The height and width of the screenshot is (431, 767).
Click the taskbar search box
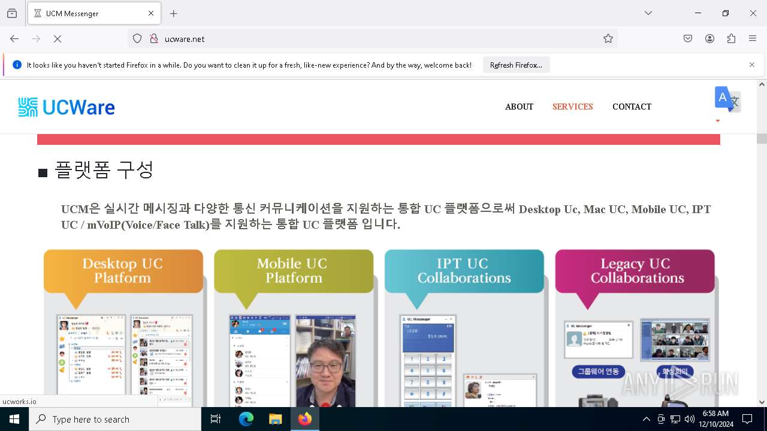point(115,419)
